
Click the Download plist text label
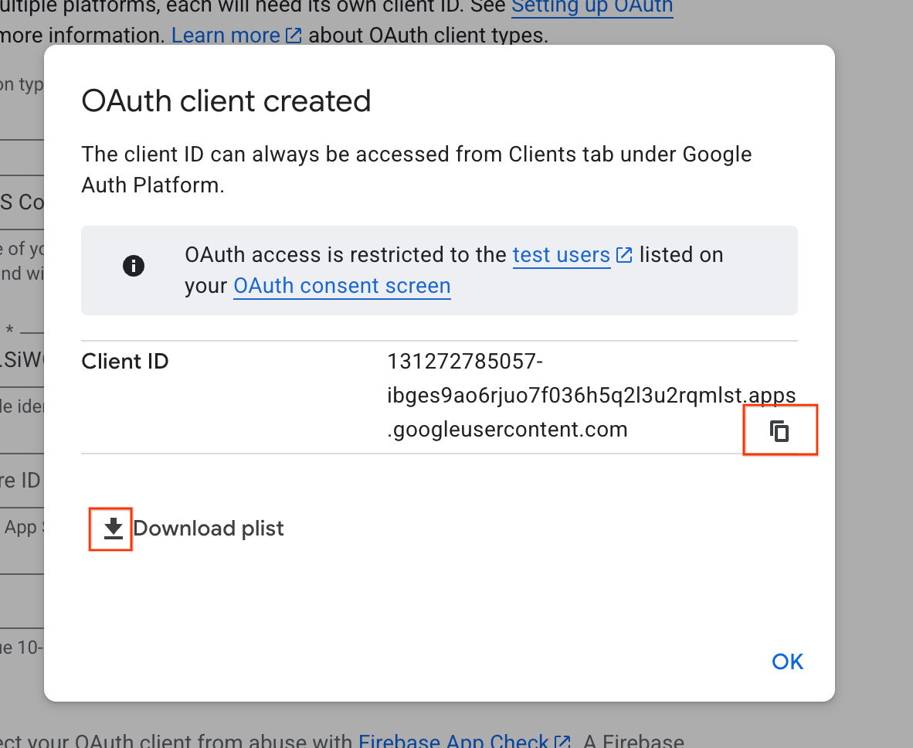pos(209,528)
